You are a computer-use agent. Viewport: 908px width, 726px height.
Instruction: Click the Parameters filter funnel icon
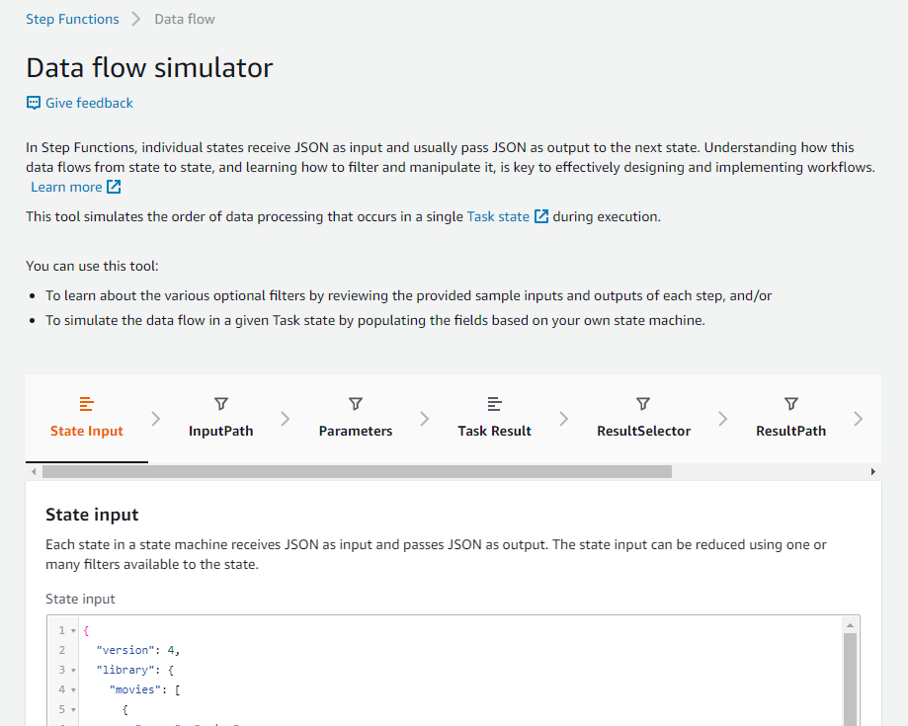[355, 404]
